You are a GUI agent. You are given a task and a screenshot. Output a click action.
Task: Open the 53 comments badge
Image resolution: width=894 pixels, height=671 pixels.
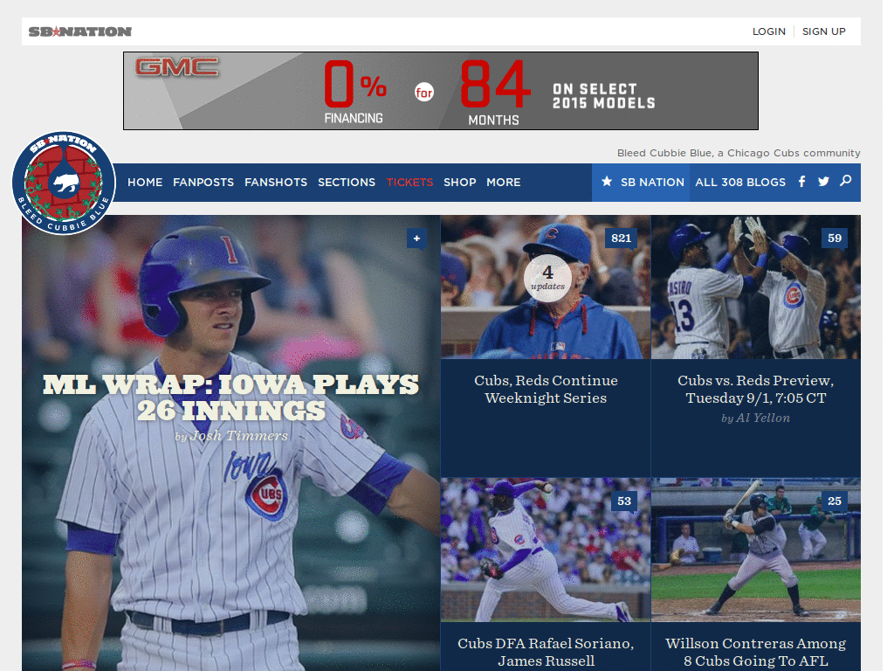tap(624, 501)
